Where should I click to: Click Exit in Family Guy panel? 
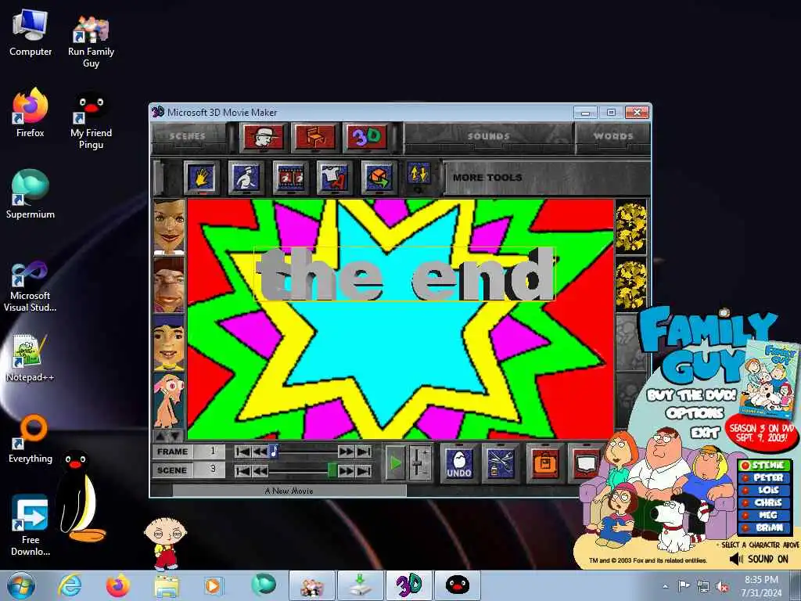coord(705,433)
